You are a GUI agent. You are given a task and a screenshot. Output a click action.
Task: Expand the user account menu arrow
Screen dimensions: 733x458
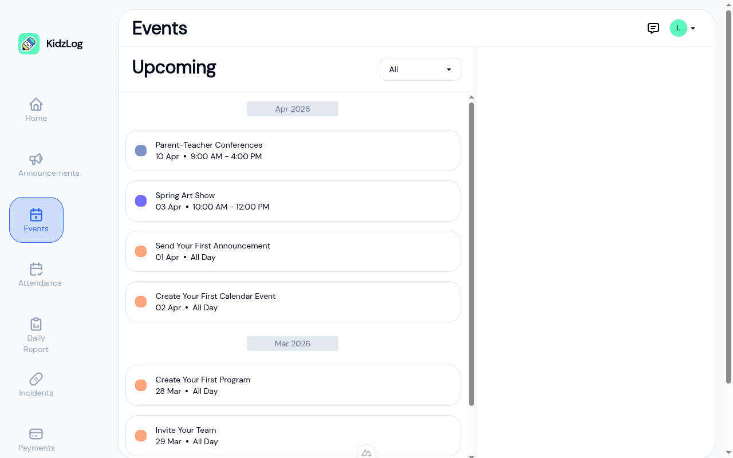tap(693, 28)
